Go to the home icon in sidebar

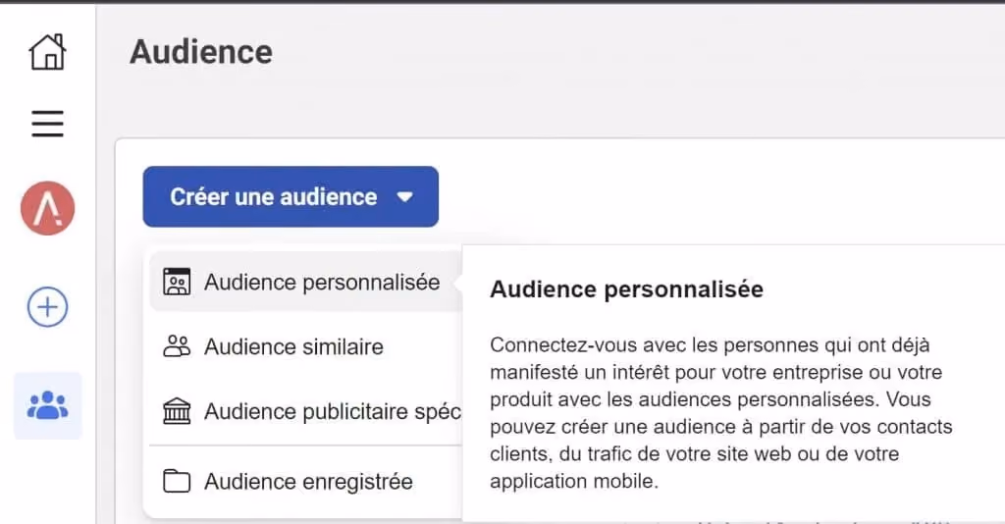pyautogui.click(x=47, y=51)
